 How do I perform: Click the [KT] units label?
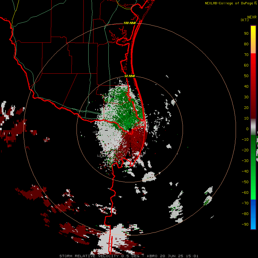(x=245, y=20)
